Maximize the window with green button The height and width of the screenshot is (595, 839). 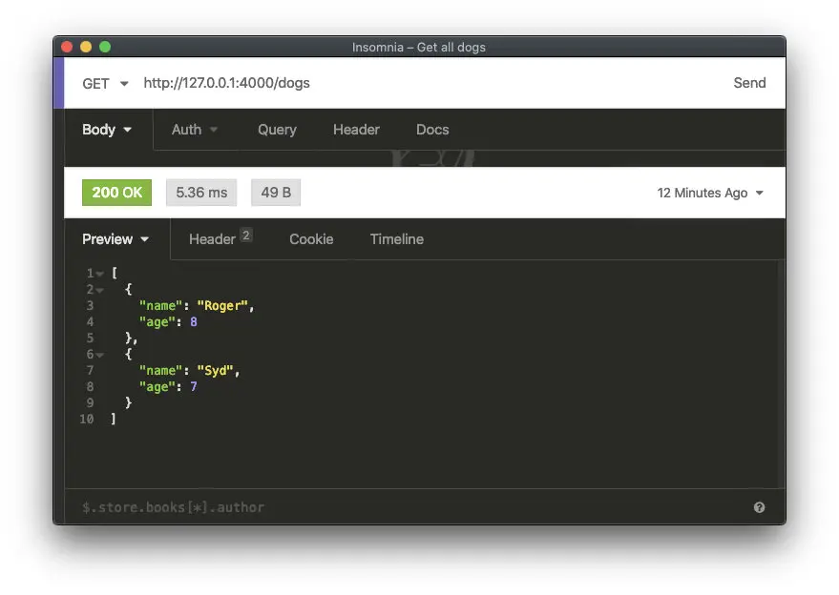(x=105, y=47)
